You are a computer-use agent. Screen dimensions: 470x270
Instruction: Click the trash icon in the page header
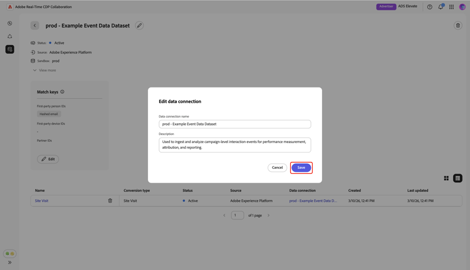(457, 26)
